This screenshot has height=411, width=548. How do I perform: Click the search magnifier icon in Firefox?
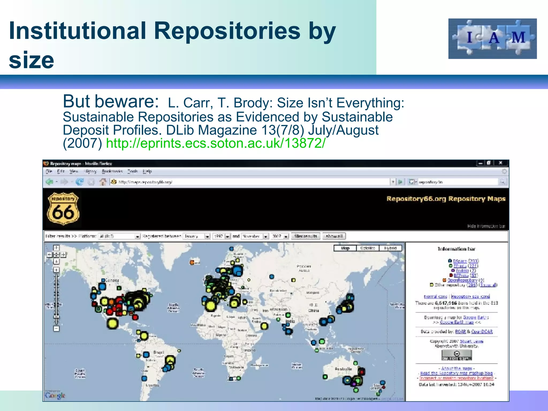pos(503,182)
